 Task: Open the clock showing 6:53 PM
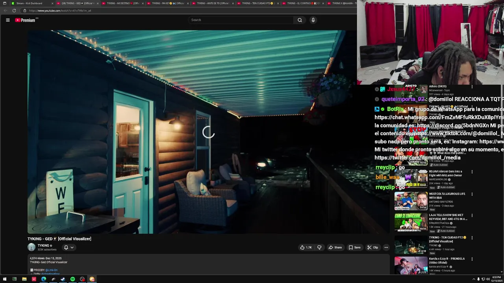(496, 279)
